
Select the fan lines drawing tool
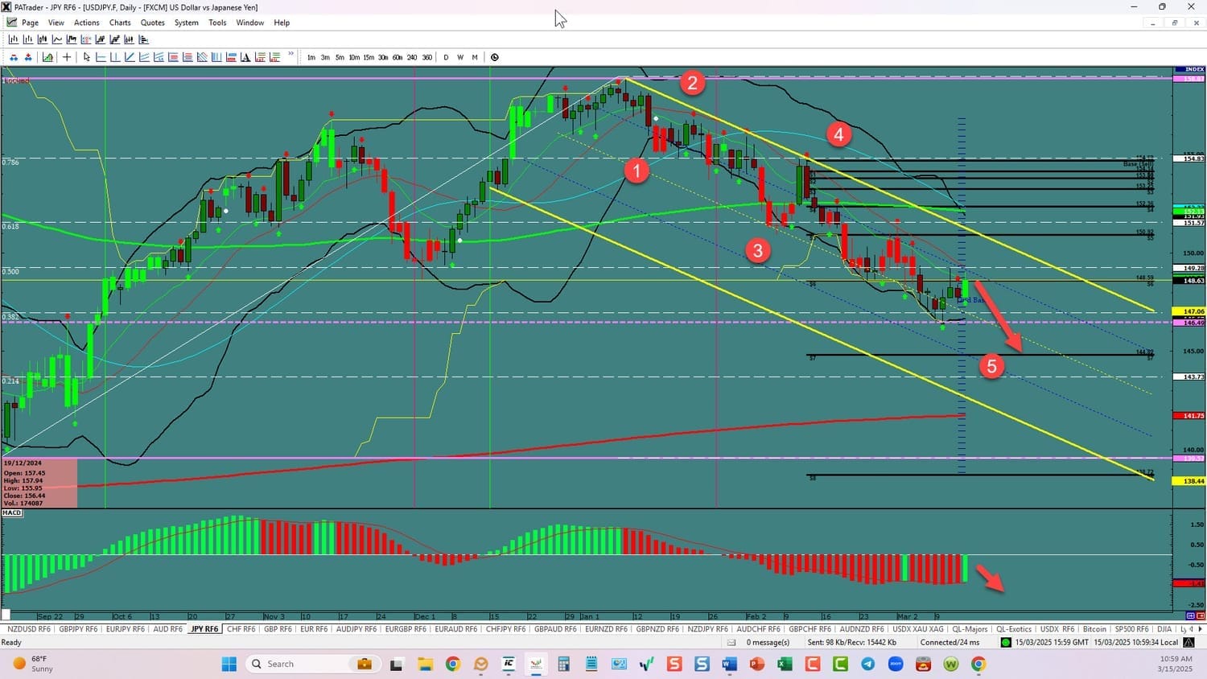pos(159,57)
